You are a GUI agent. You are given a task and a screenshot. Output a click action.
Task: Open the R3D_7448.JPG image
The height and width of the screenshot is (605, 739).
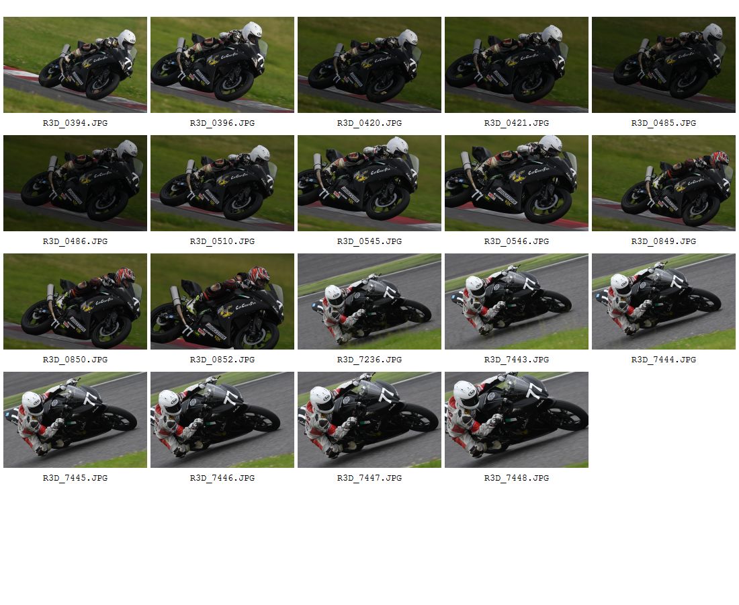pos(516,420)
